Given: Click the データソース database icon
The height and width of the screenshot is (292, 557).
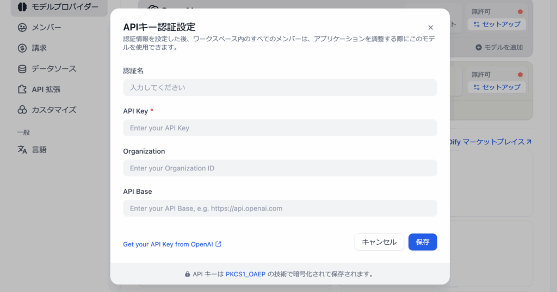Looking at the screenshot, I should pos(22,69).
